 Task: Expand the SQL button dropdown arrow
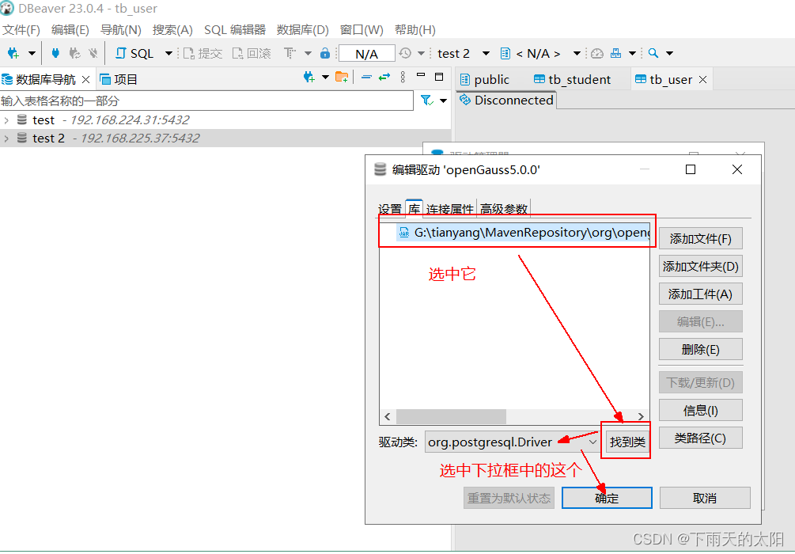[x=168, y=53]
